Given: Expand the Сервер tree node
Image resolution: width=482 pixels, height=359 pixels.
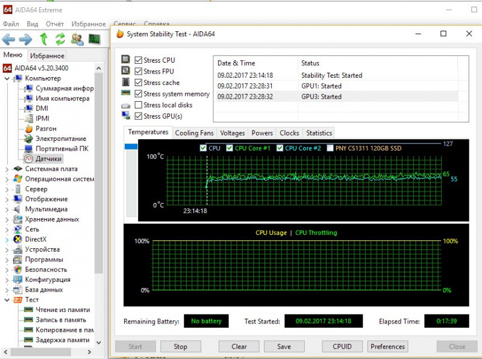Looking at the screenshot, I should 7,189.
